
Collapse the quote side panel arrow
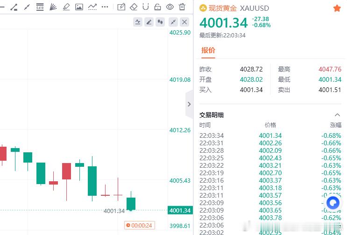point(189,104)
